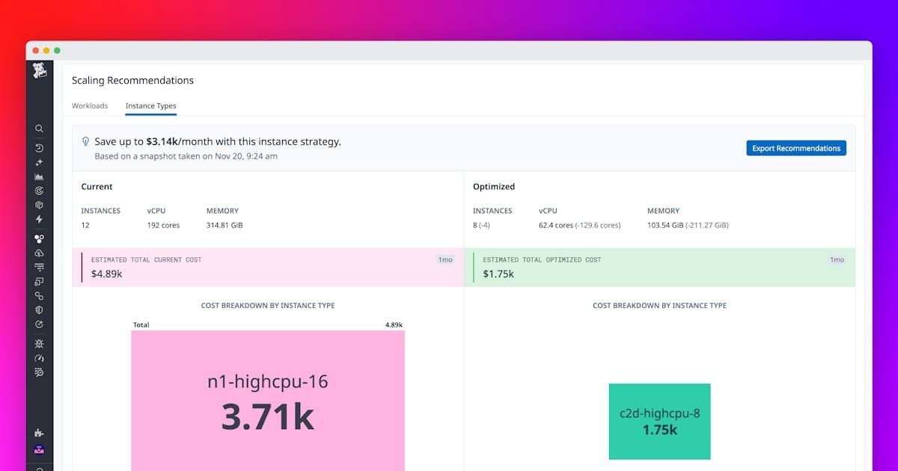Screen dimensions: 898x471
Task: Click the green maximize window button
Action: point(57,50)
